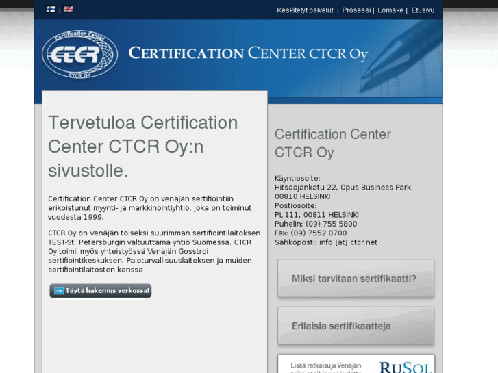Screen dimensions: 498x373
Task: Open Miksi tarvitaan sertifikaatti? panel
Action: tap(356, 279)
